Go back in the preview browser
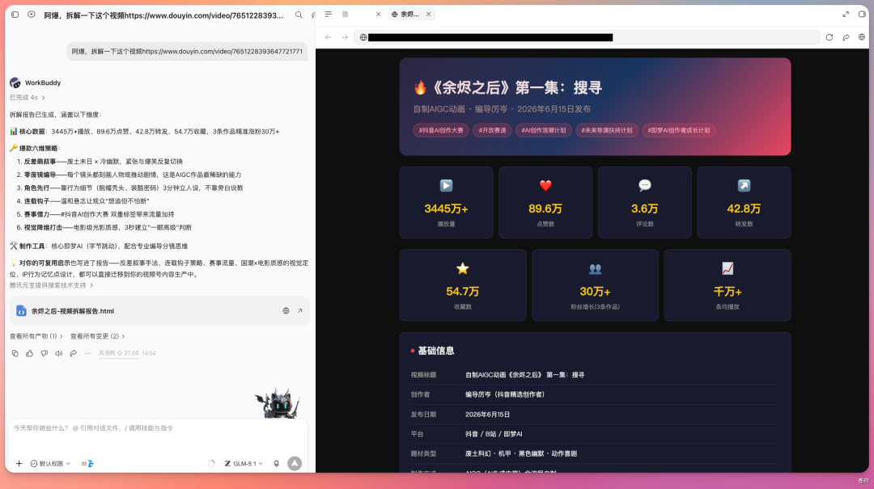 (328, 37)
